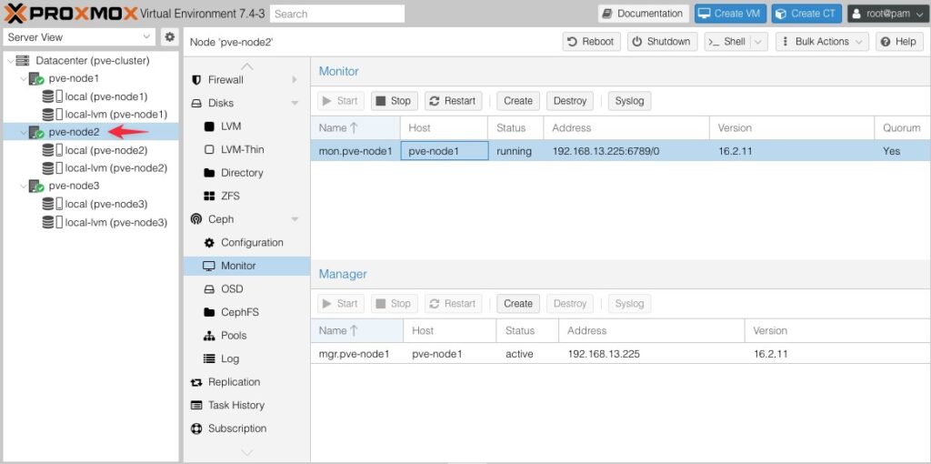The image size is (931, 464).
Task: Click the Directory folder icon
Action: [x=209, y=173]
